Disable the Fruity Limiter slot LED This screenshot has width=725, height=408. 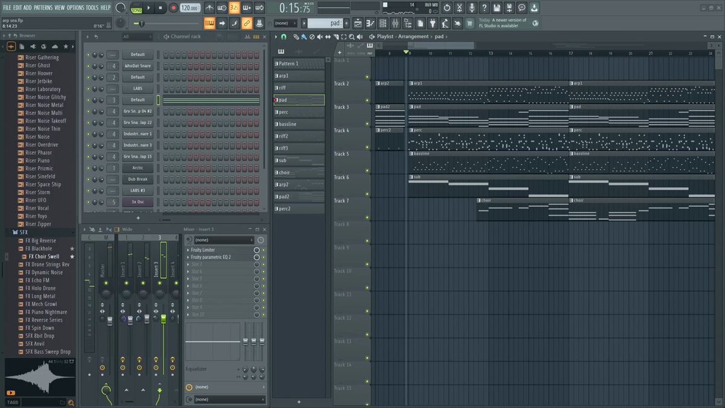point(263,250)
